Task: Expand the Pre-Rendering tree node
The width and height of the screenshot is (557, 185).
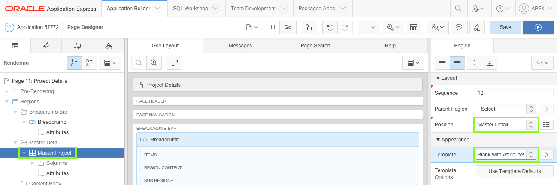Action: [7, 91]
